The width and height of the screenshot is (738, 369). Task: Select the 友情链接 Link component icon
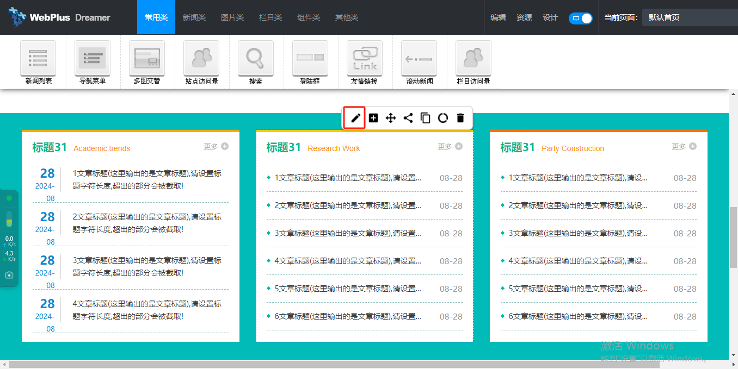pyautogui.click(x=365, y=58)
